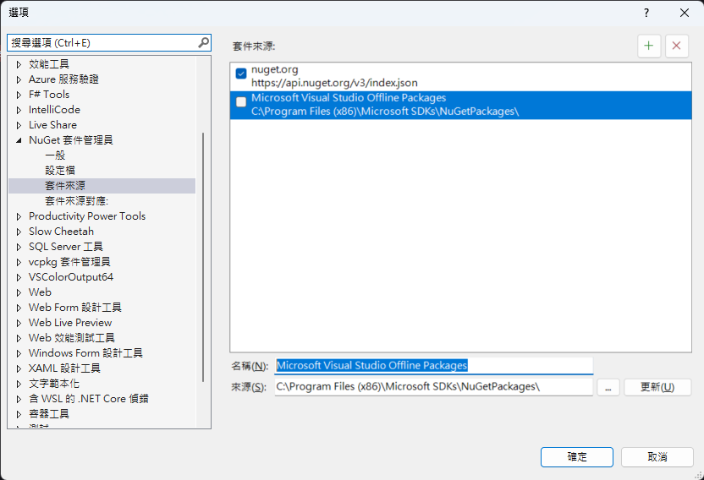Click the options tree vertical scrollbar
Viewport: 704px width, 480px height.
coord(203,257)
